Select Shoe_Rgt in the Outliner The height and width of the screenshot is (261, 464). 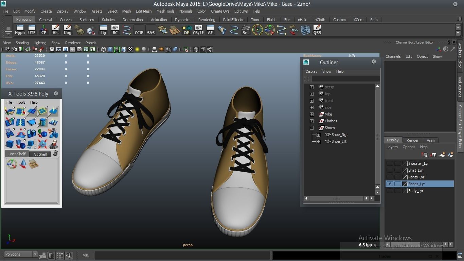point(339,135)
